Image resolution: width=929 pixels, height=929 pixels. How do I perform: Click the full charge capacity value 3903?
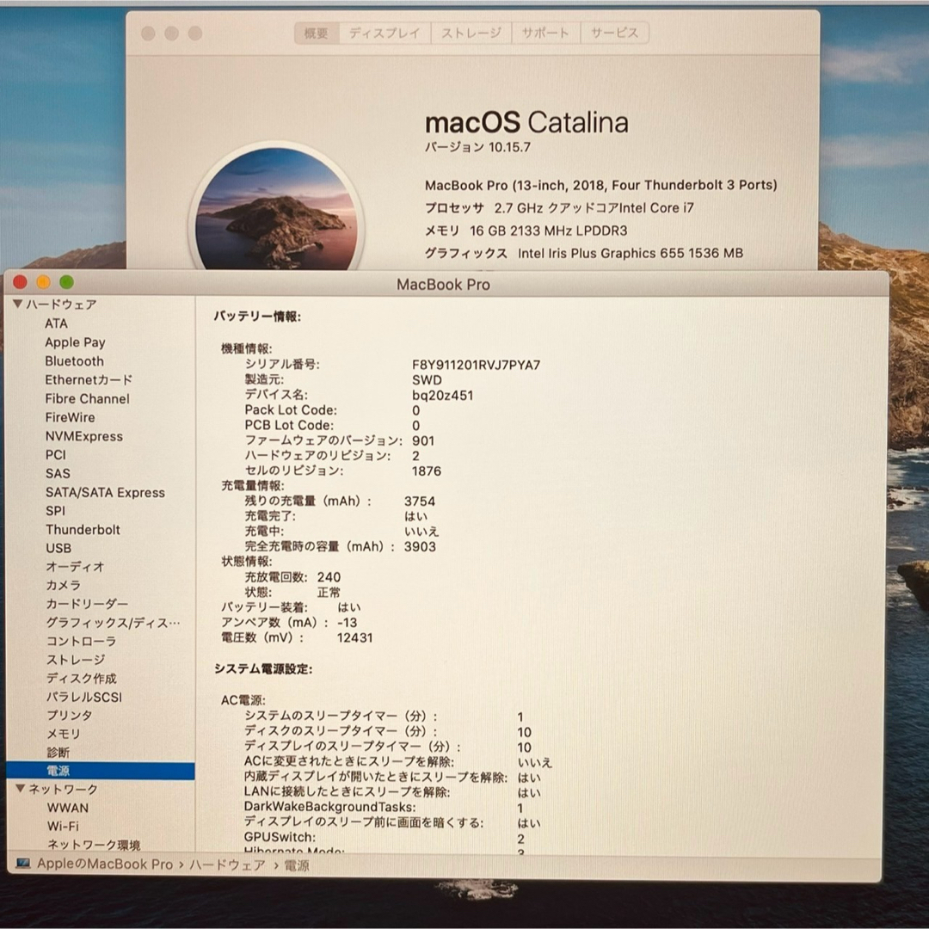(420, 546)
